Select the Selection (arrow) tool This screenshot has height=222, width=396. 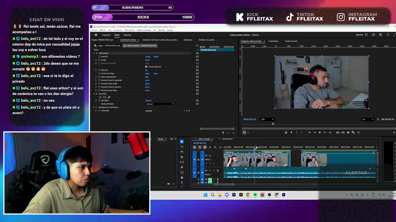coord(182,142)
